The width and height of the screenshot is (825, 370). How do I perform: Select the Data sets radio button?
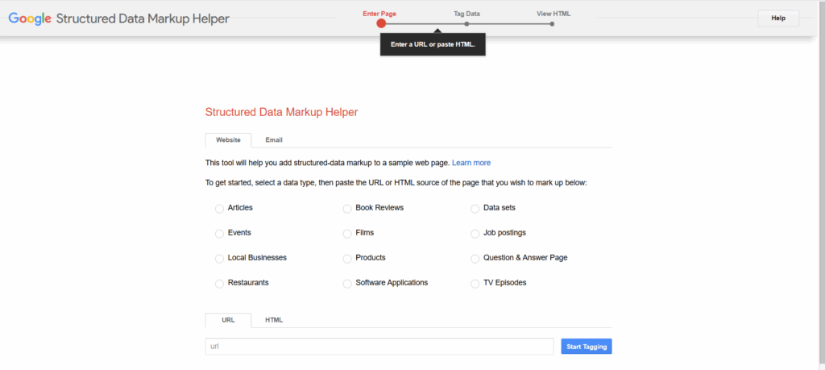(x=475, y=209)
